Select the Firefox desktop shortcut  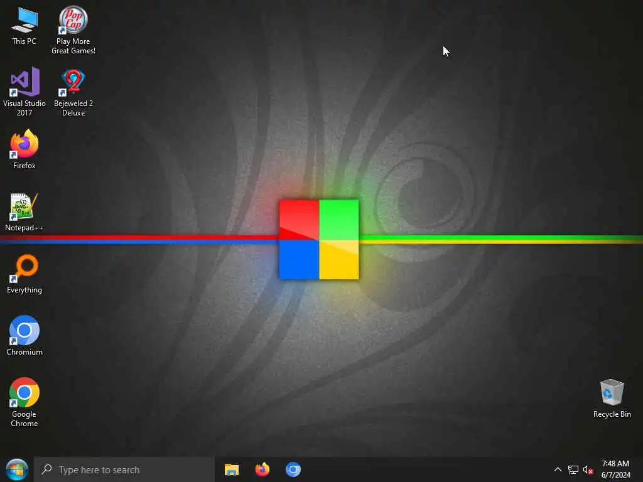(24, 149)
